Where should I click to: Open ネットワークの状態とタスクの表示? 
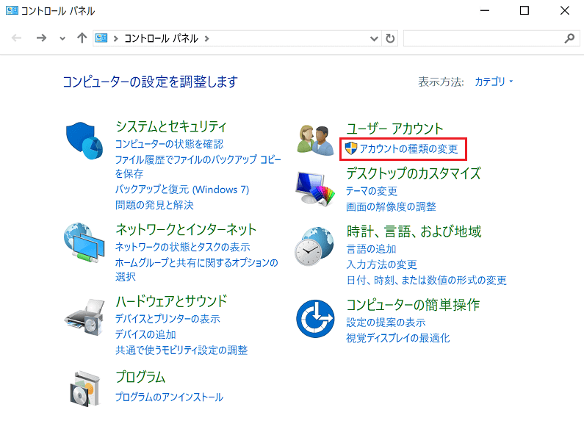182,247
